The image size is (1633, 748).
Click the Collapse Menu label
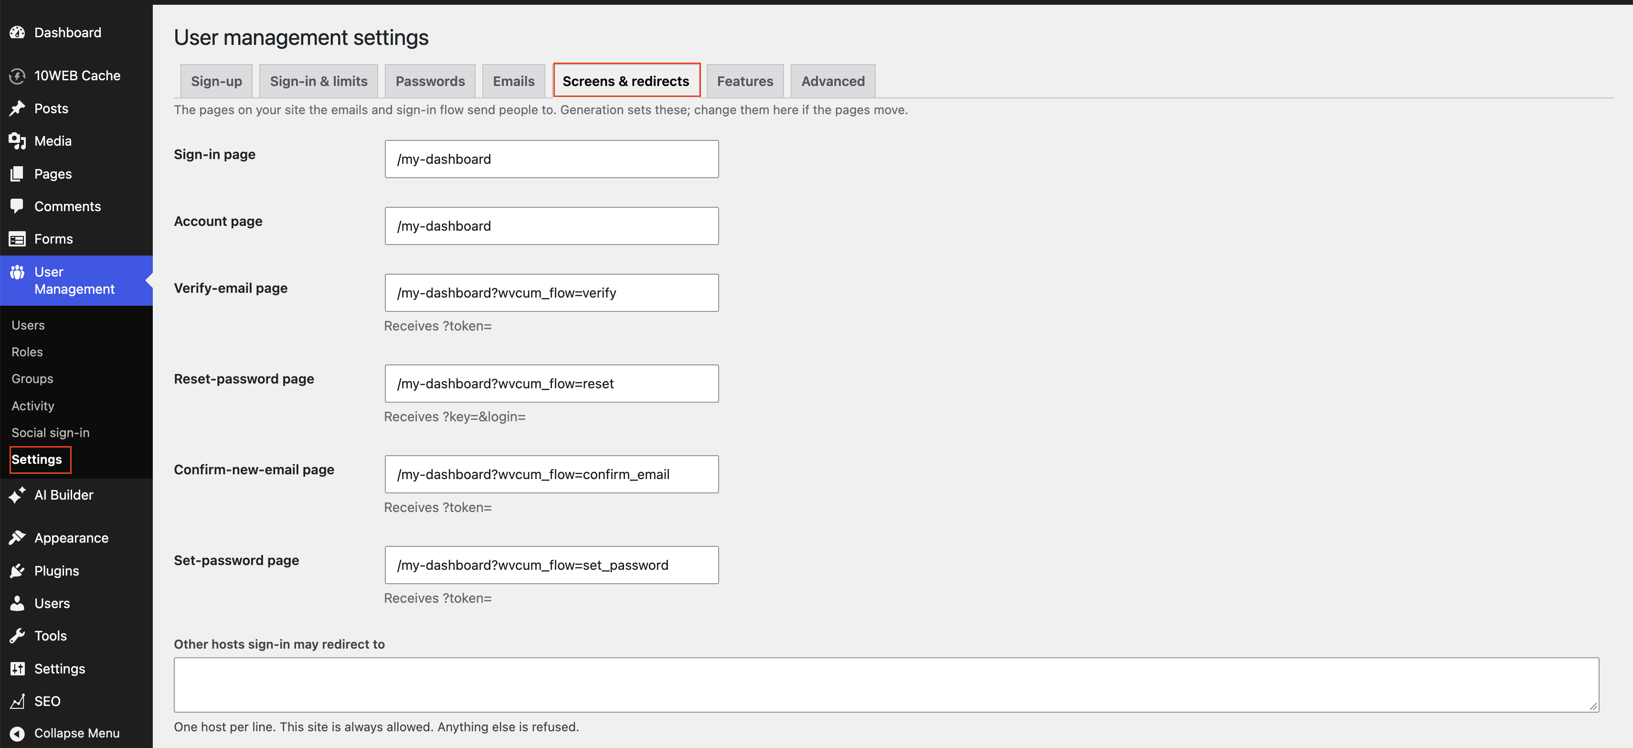[77, 733]
